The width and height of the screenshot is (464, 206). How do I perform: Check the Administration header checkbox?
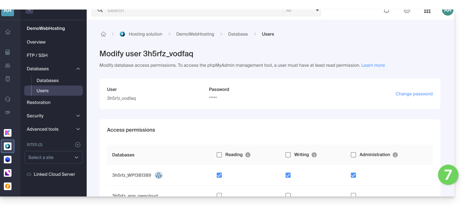click(x=353, y=155)
